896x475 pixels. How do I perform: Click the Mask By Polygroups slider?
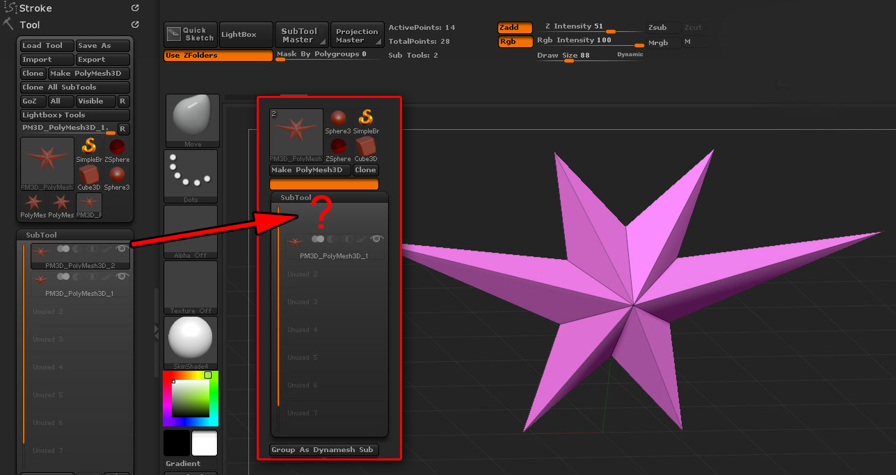tap(330, 56)
